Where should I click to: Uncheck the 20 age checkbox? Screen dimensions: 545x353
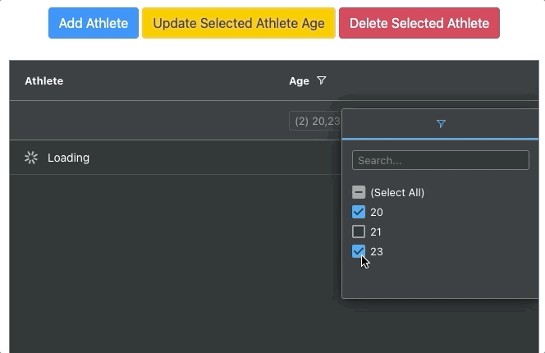(359, 212)
